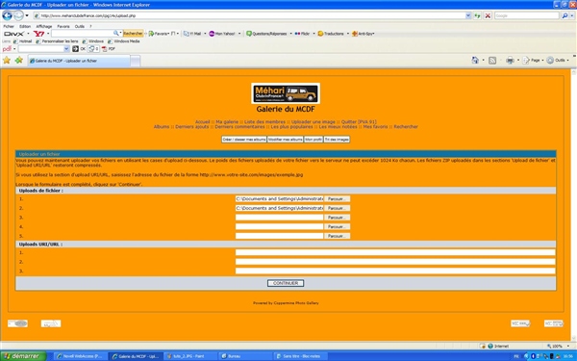Click the browser Forward arrow button

pos(18,15)
